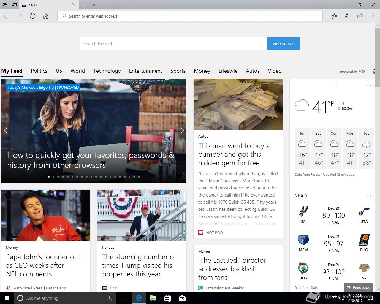Open the Papa John's founder article thumbnail
The image size is (380, 304).
(x=46, y=216)
